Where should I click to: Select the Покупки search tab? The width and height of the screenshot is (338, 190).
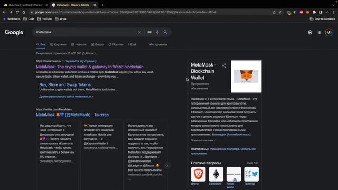116,44
